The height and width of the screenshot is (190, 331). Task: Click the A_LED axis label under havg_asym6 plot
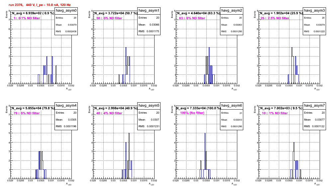(234, 184)
